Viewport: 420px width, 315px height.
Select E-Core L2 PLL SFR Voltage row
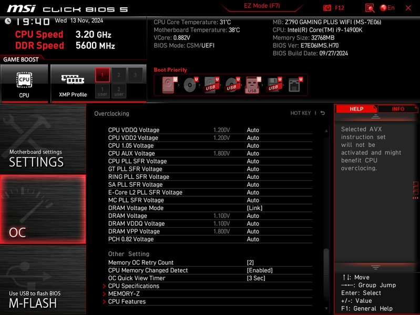(210, 192)
